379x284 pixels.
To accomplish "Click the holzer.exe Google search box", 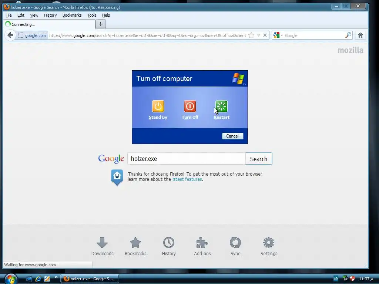I will 187,159.
